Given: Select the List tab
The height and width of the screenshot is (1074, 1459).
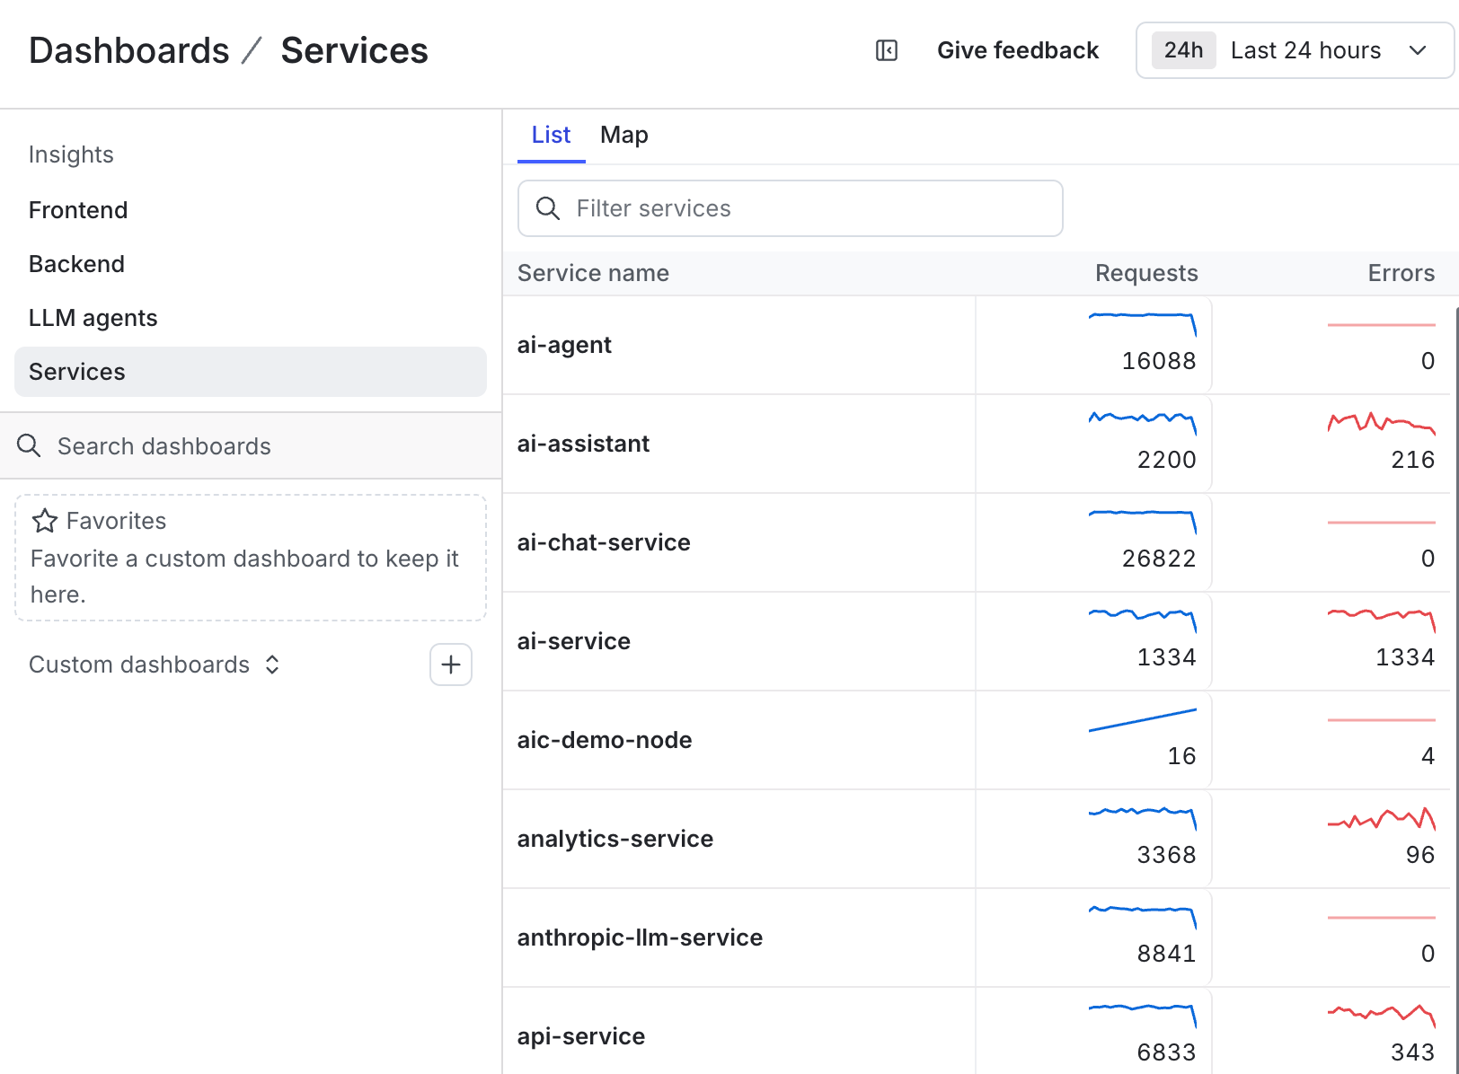Looking at the screenshot, I should click(551, 135).
